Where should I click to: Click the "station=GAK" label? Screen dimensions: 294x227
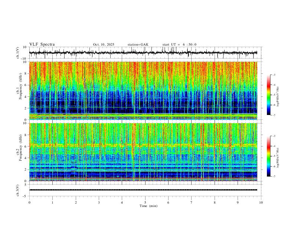pos(138,45)
